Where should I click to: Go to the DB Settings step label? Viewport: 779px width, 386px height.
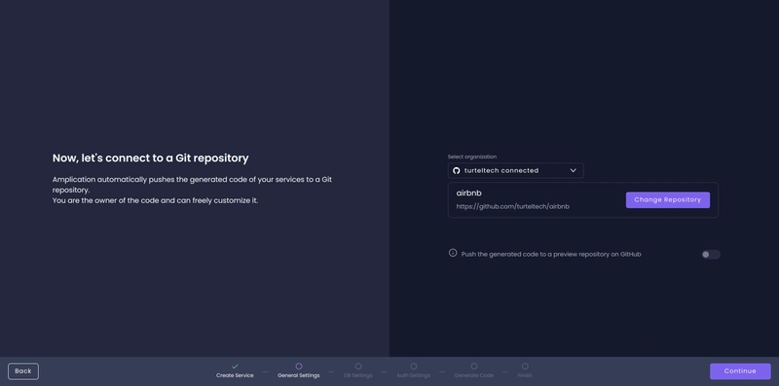[358, 375]
